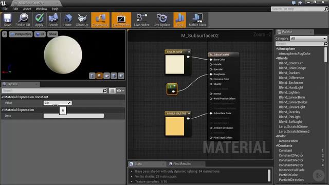The image size is (329, 185).
Task: Toggle Live Nodes option
Action: pos(141,20)
